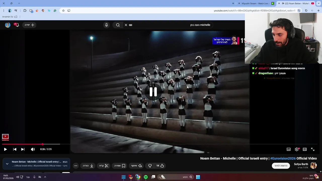Collapse the playlist panel with the chevron
This screenshot has height=181, width=322.
point(7,164)
